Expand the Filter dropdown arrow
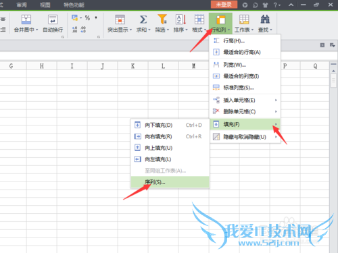Image resolution: width=338 pixels, height=253 pixels. (x=168, y=30)
